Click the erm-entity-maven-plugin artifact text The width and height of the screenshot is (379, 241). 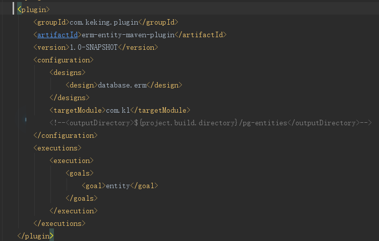pyautogui.click(x=128, y=35)
